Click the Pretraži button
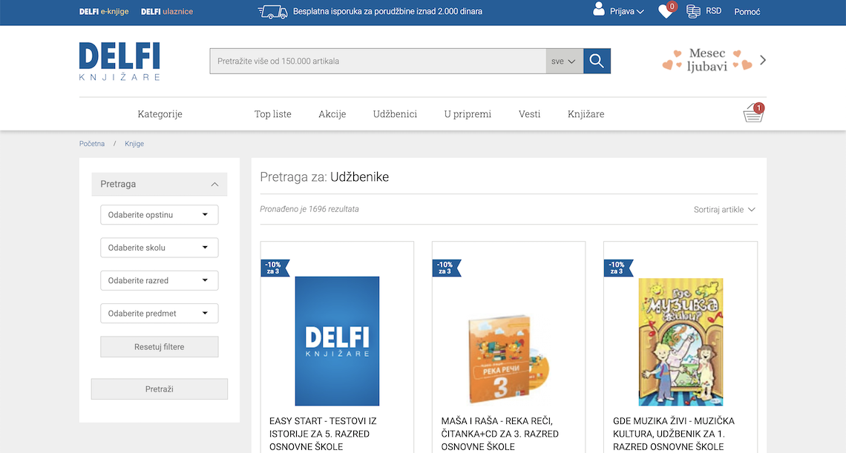 [x=159, y=388]
